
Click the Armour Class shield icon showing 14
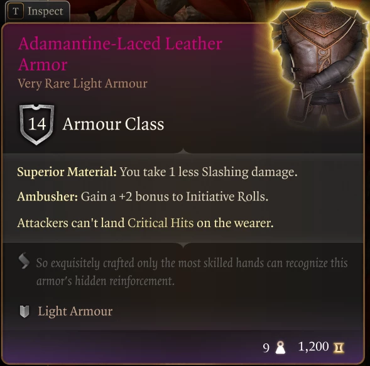click(36, 125)
